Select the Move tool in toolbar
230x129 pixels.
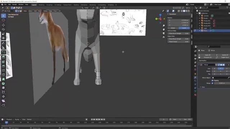(x=4, y=25)
